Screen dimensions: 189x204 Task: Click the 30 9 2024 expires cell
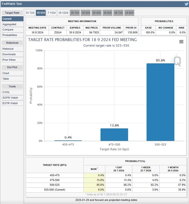point(75,33)
